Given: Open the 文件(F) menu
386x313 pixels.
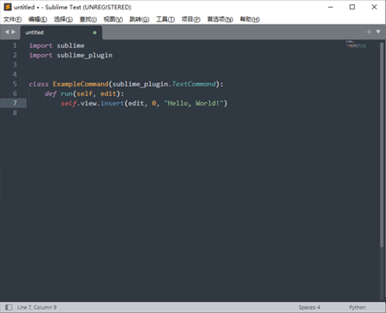Looking at the screenshot, I should 13,20.
